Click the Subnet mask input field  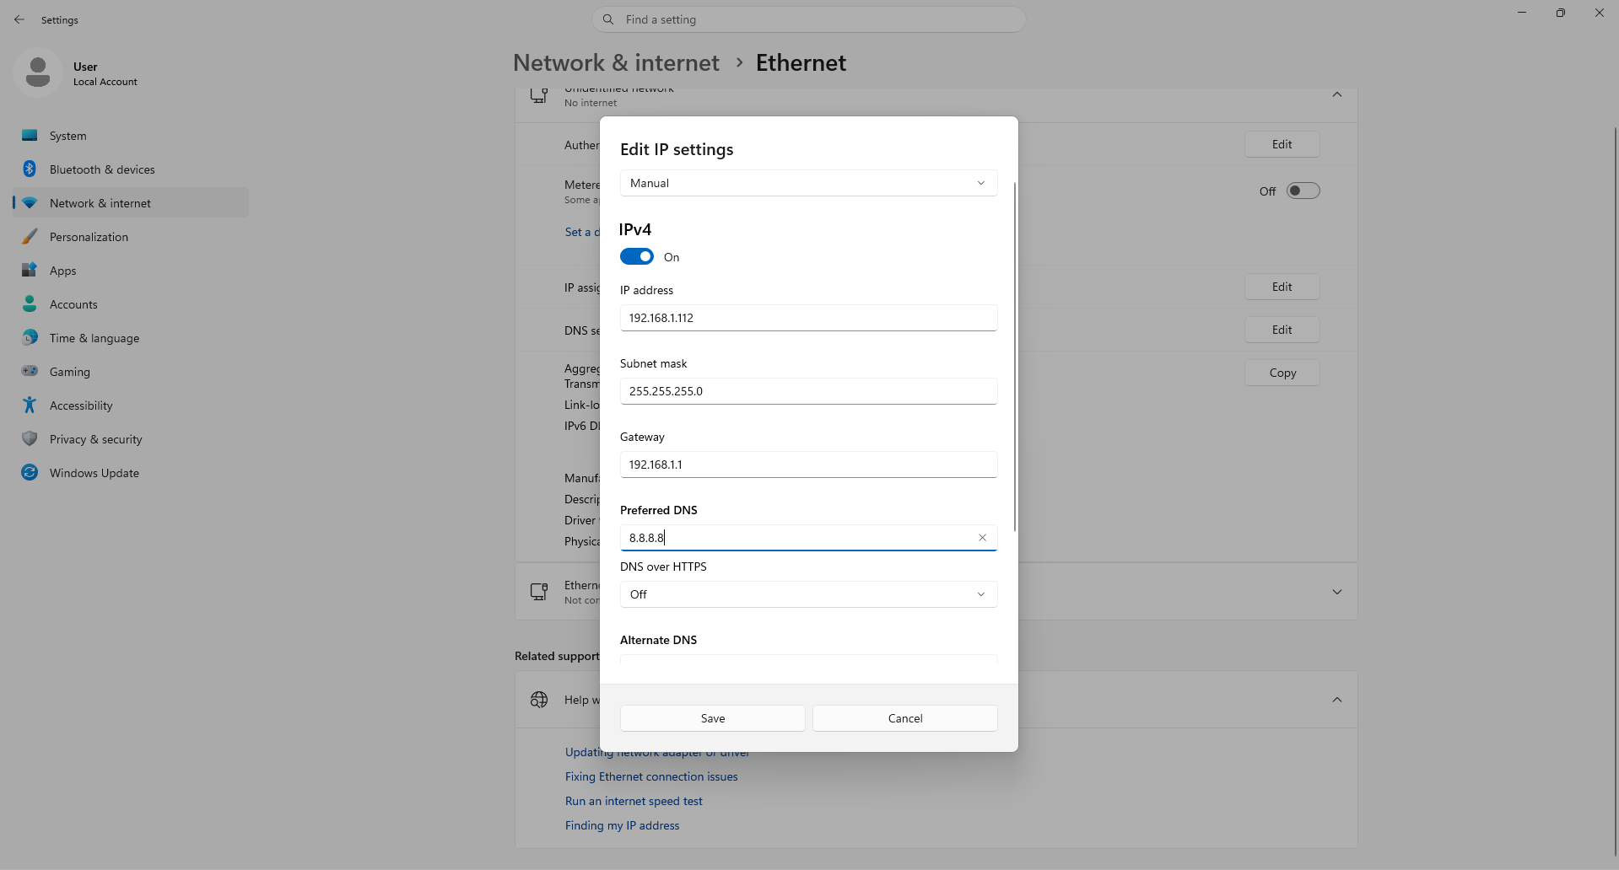click(808, 391)
